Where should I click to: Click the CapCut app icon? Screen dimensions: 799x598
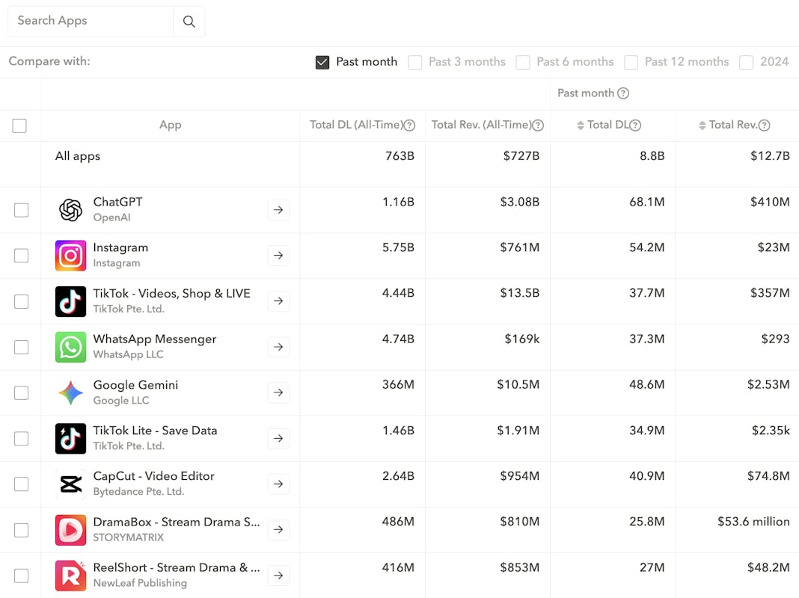pyautogui.click(x=70, y=484)
